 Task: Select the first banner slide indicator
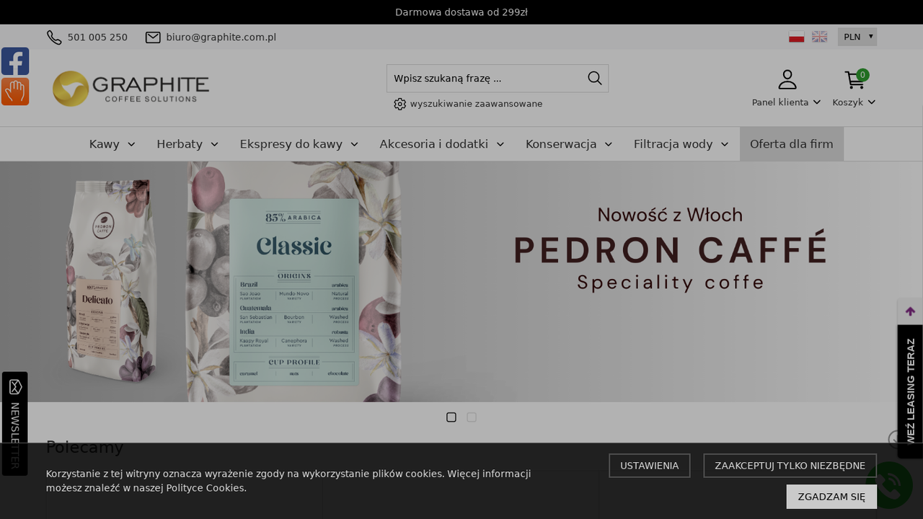(451, 417)
